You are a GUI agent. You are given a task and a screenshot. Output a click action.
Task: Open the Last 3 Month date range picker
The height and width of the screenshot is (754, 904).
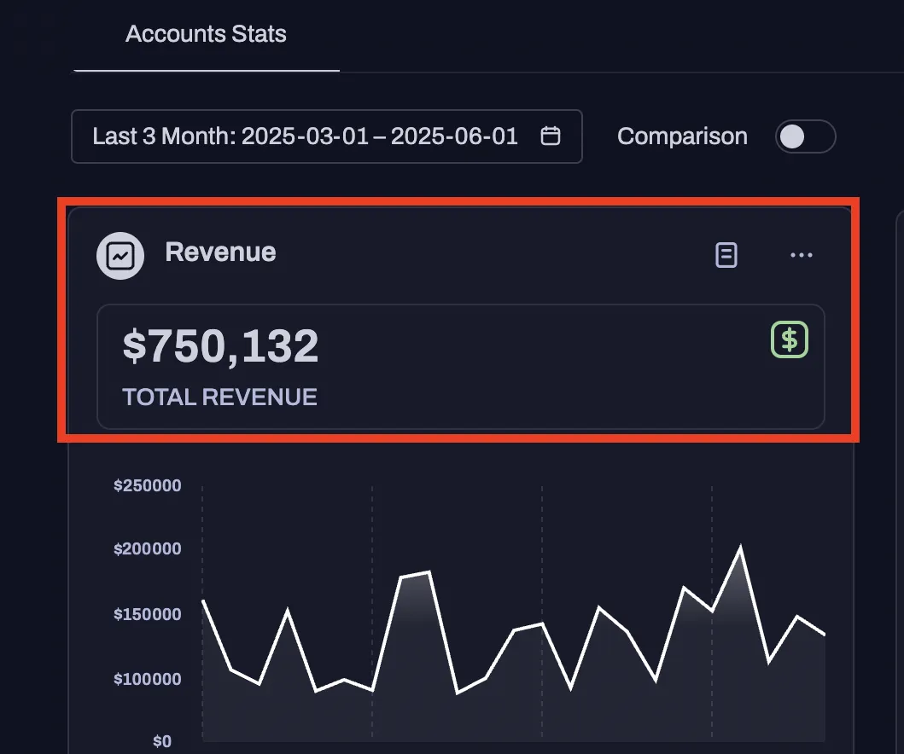(305, 136)
